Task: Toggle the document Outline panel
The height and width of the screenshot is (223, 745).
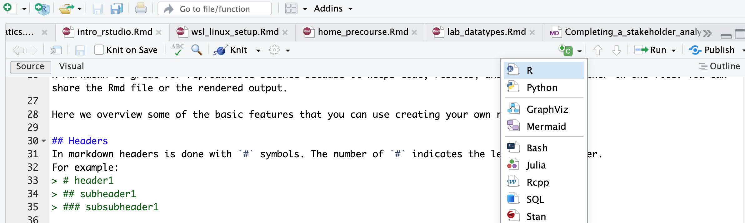Action: 719,66
